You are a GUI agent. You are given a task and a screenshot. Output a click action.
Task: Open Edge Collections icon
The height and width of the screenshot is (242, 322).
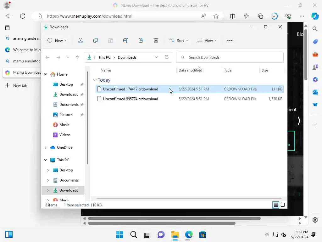pyautogui.click(x=260, y=16)
